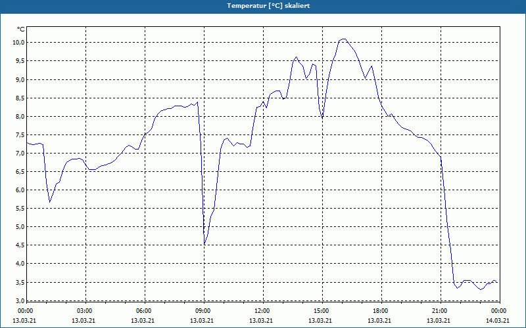Click the 4,5 y-axis label
Viewport: 526px width, 328px height.
20,245
